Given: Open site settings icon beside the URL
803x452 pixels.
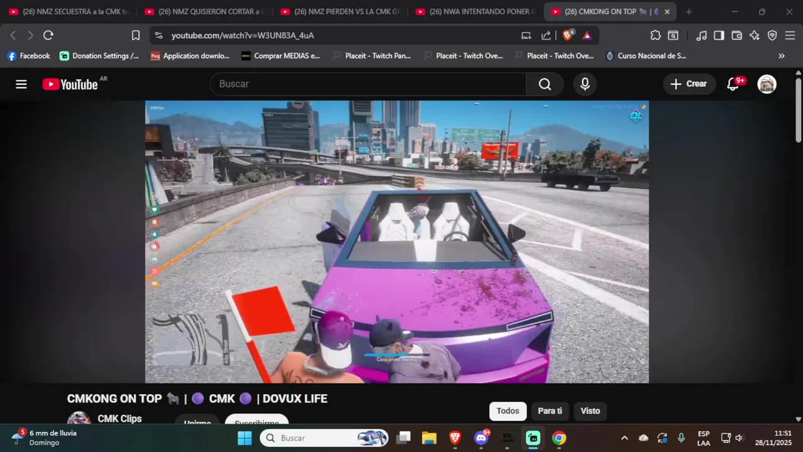Looking at the screenshot, I should tap(159, 35).
